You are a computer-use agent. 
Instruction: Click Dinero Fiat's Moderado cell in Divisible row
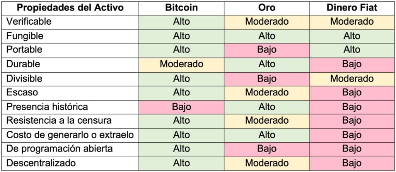click(x=352, y=78)
